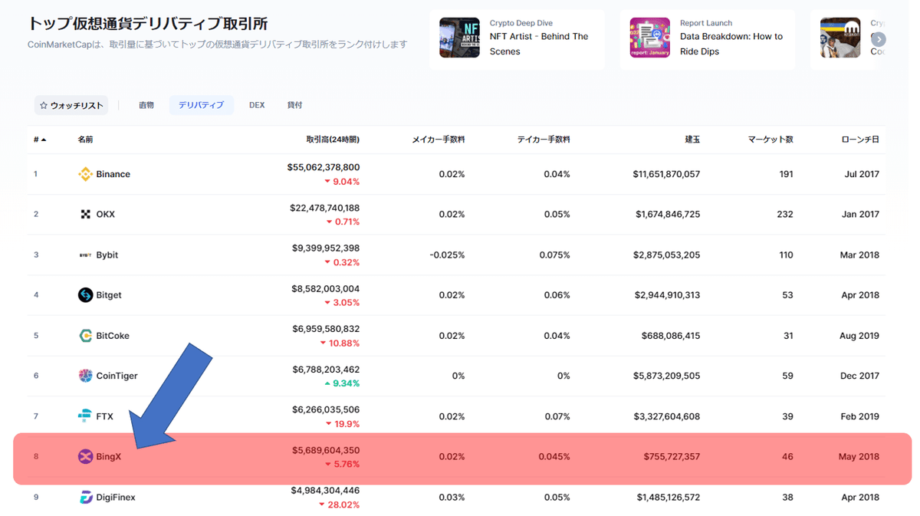
Task: Switch to the DEX tab
Action: click(257, 105)
